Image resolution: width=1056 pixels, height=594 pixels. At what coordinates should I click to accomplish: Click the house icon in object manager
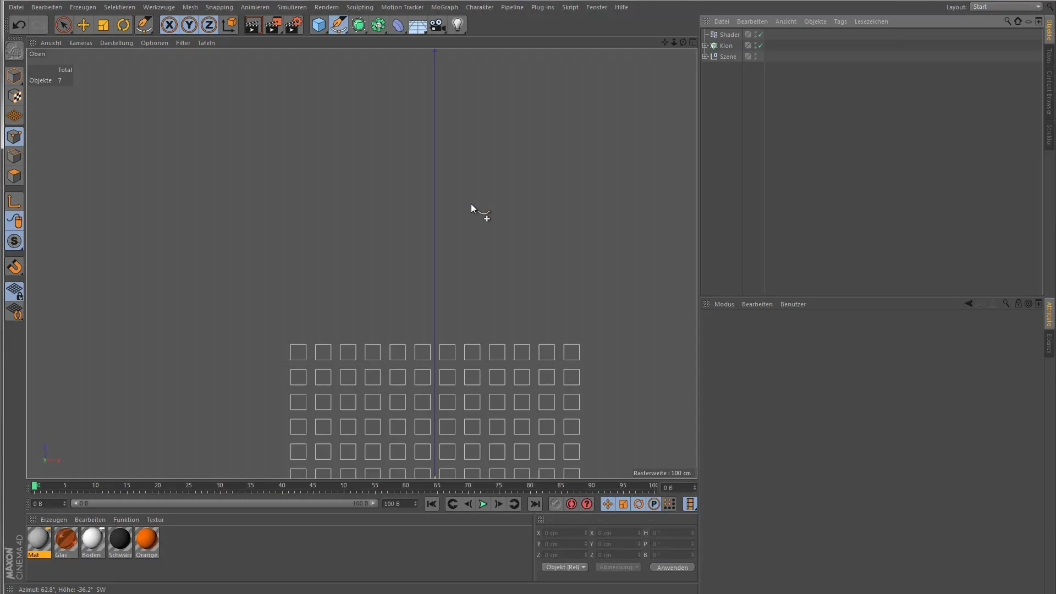(1018, 21)
